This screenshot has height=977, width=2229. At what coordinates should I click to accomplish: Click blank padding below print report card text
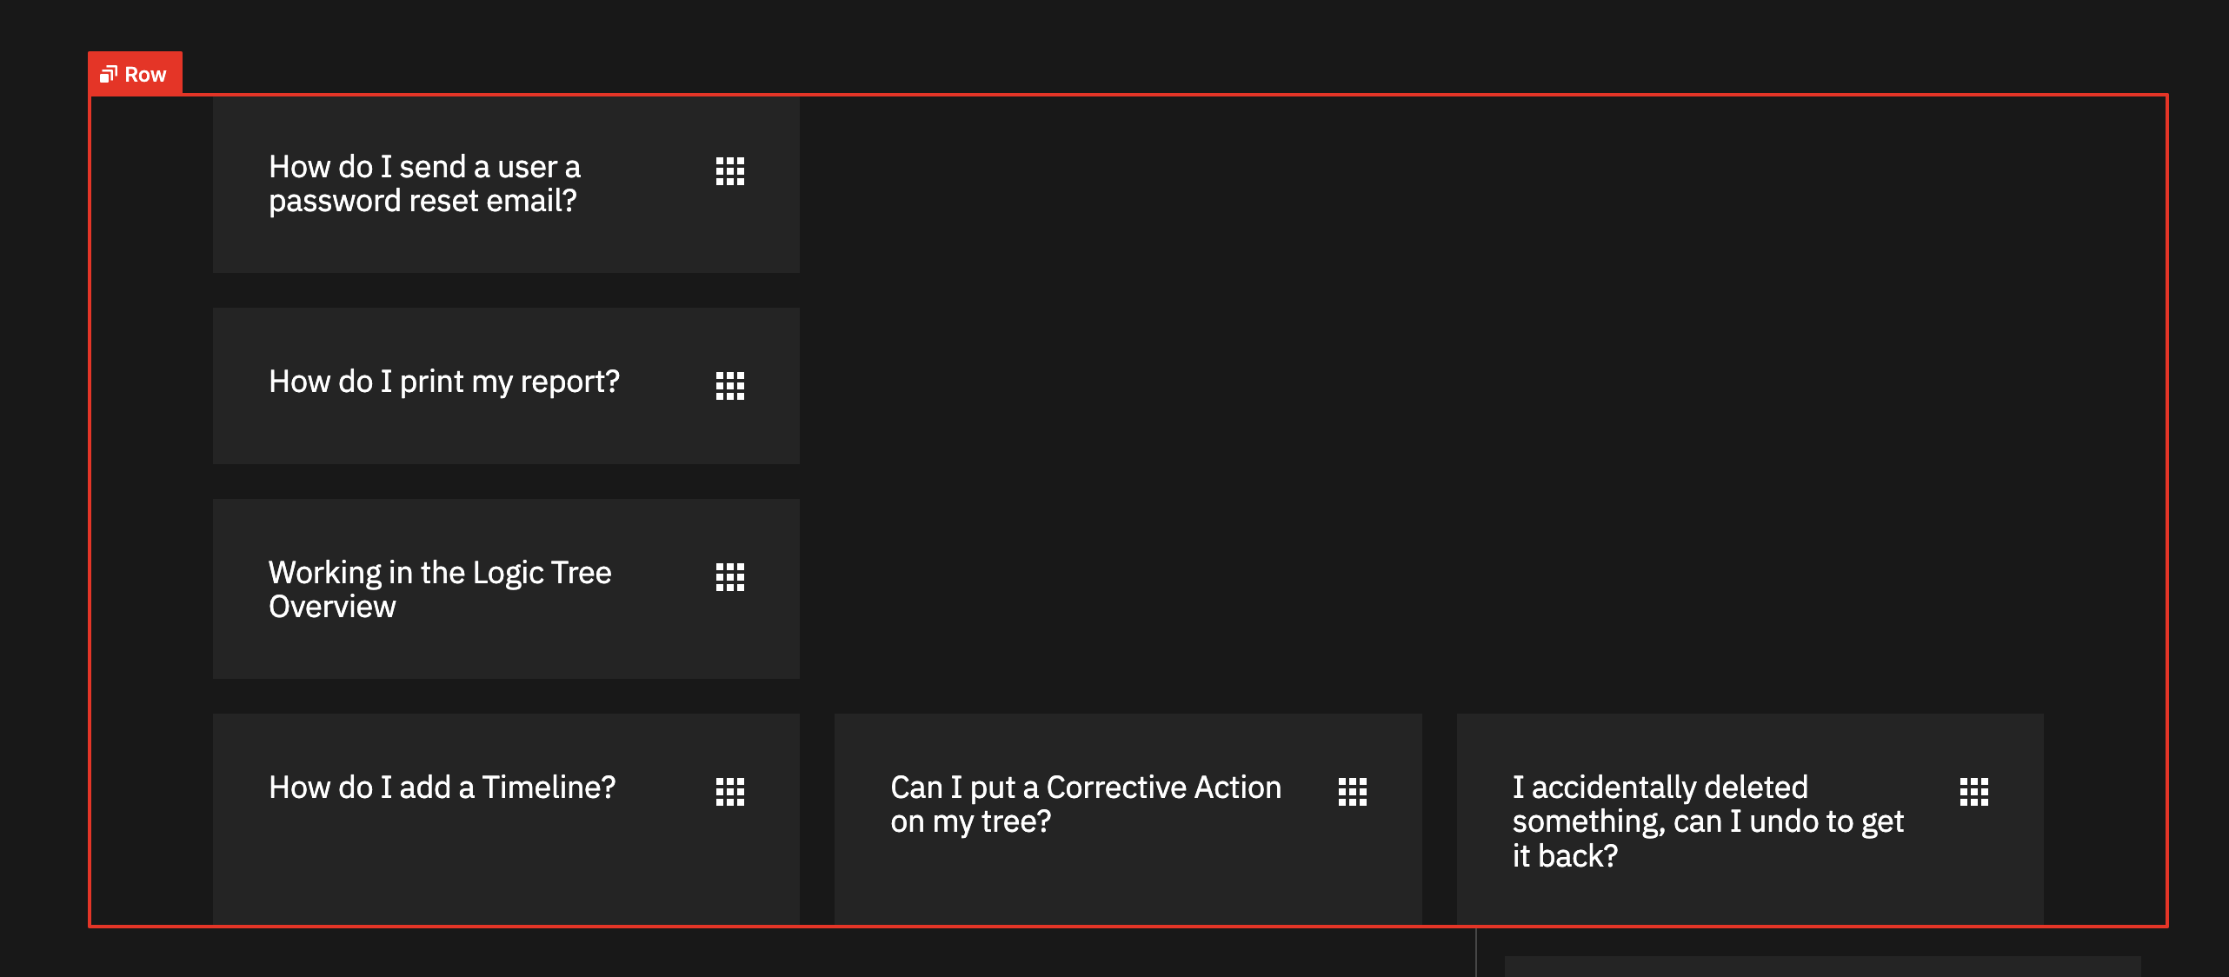coord(504,435)
